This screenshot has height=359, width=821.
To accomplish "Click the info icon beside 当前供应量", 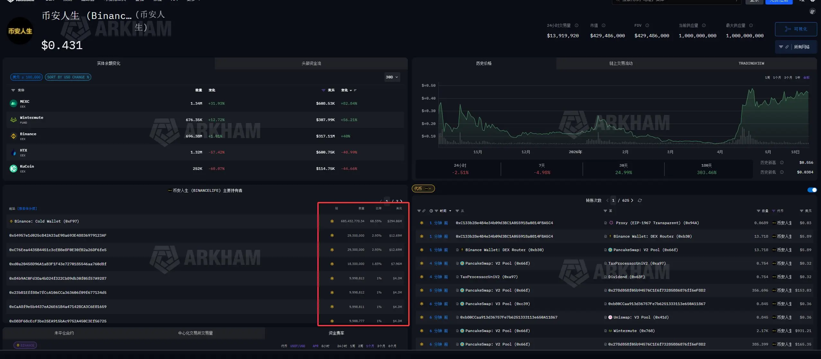I will click(x=704, y=26).
